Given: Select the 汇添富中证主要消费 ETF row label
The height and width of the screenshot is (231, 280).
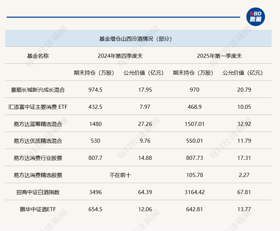Looking at the screenshot, I should click(38, 107).
